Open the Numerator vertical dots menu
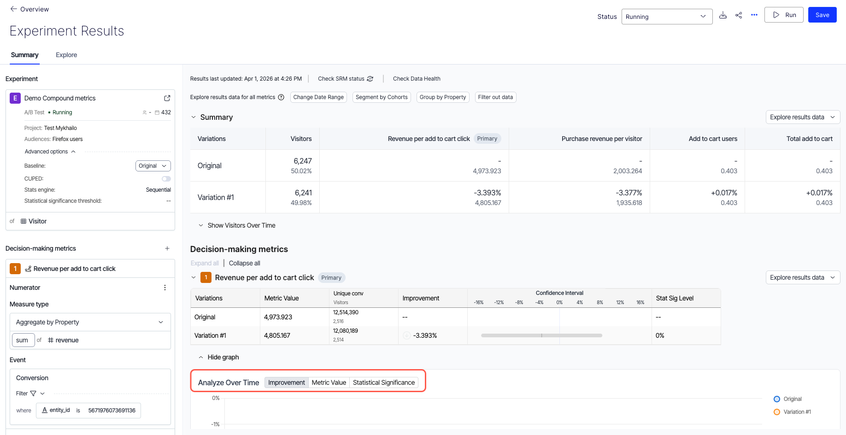 (165, 288)
